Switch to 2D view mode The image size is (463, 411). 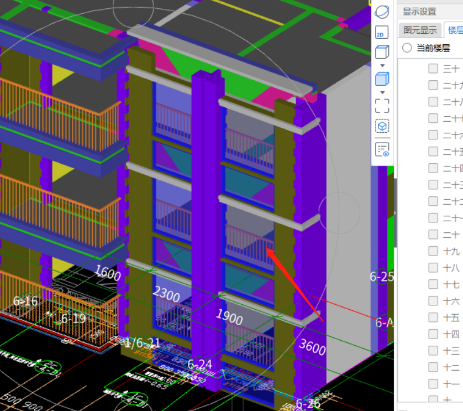pos(382,32)
